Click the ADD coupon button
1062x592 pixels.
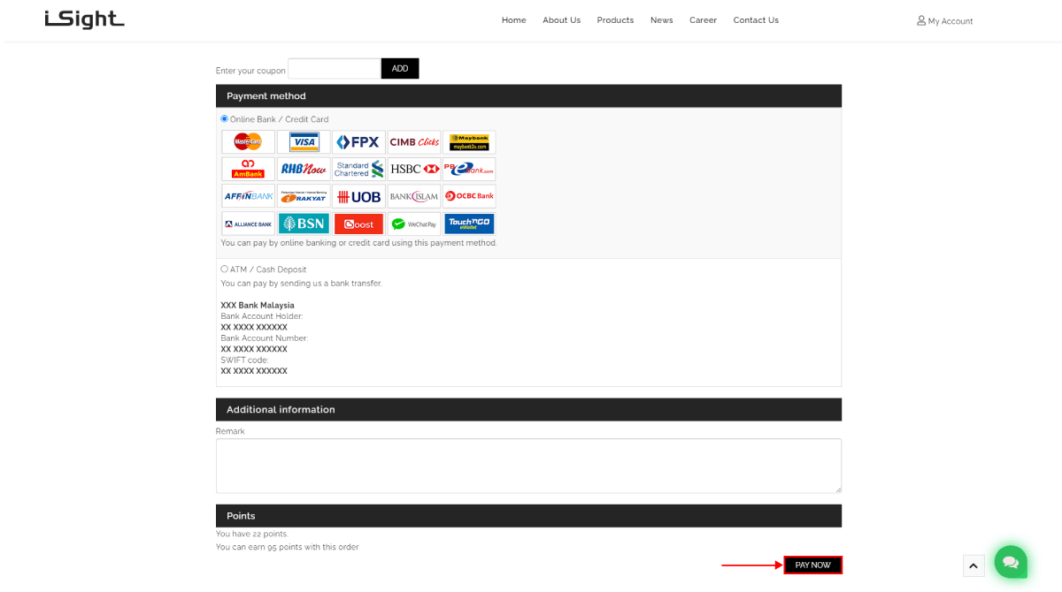point(400,68)
